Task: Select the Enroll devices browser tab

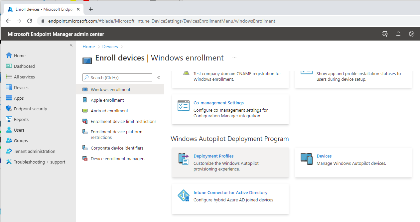Action: click(43, 9)
